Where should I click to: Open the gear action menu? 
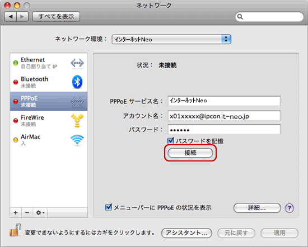pyautogui.click(x=40, y=213)
